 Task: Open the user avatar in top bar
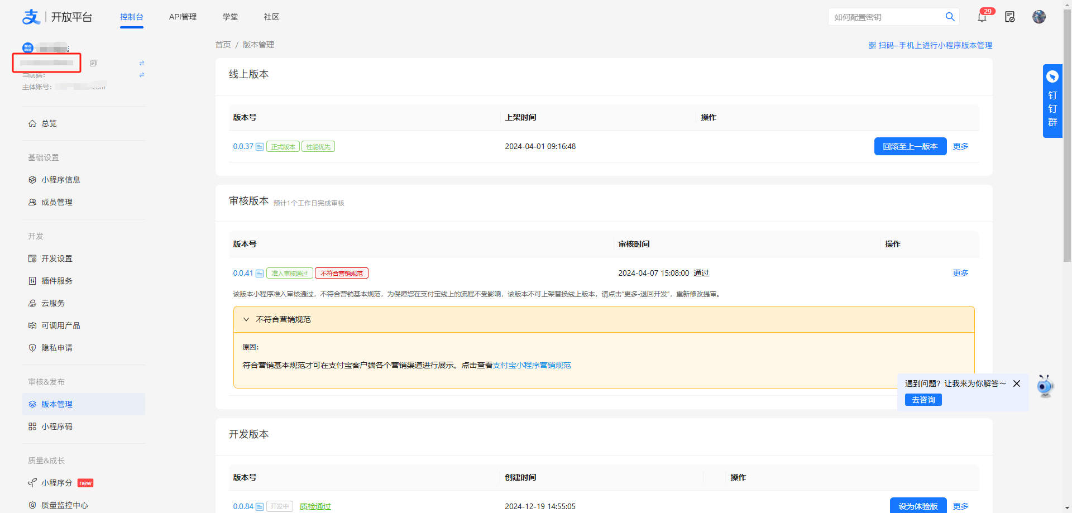[1038, 17]
